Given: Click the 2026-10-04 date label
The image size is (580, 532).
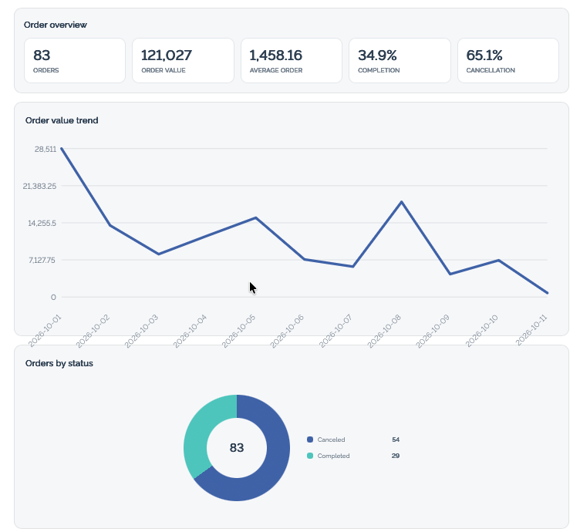Looking at the screenshot, I should click(x=191, y=331).
